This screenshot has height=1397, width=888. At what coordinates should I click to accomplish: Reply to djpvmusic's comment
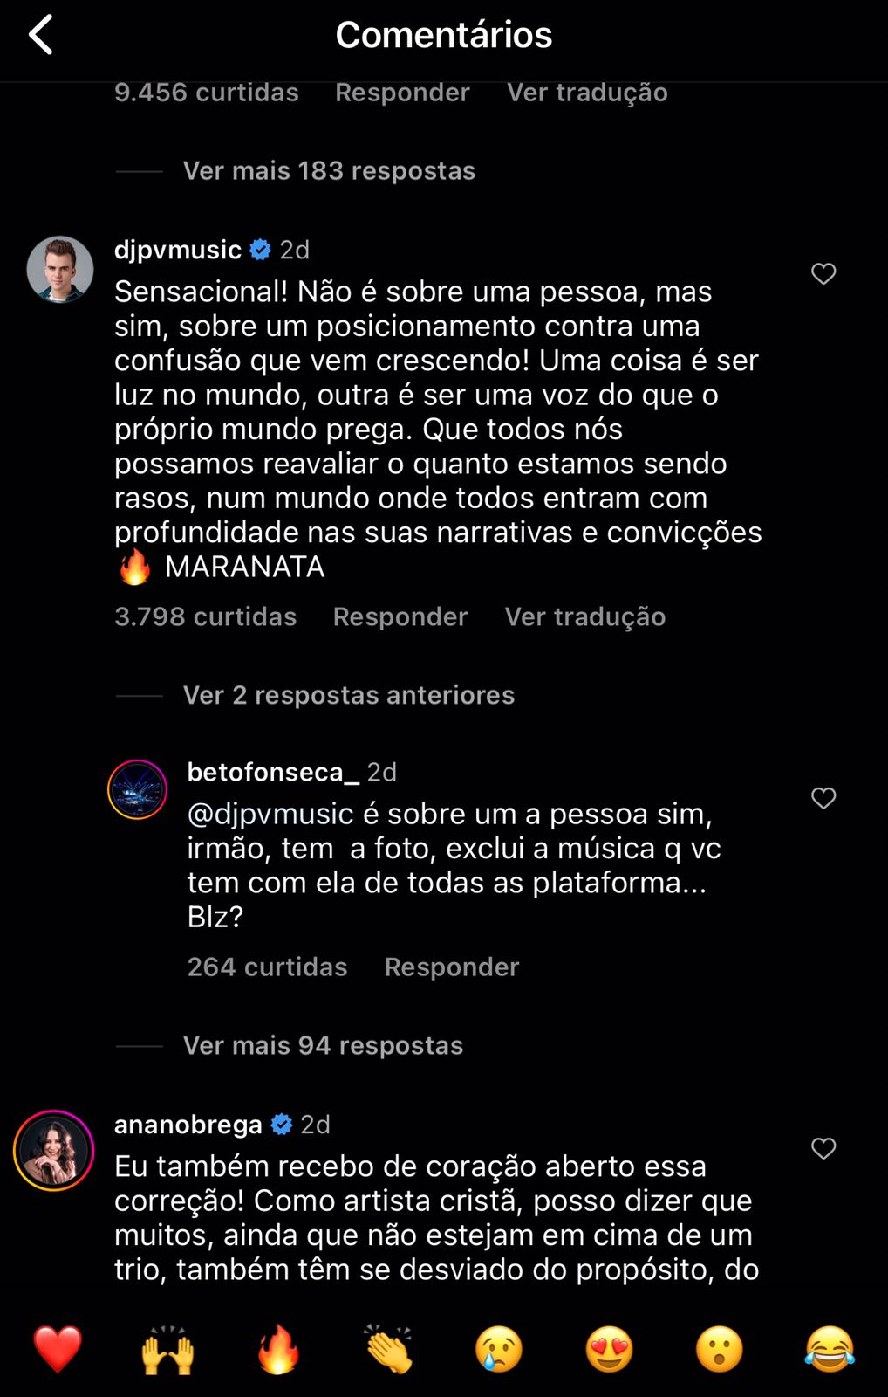400,616
